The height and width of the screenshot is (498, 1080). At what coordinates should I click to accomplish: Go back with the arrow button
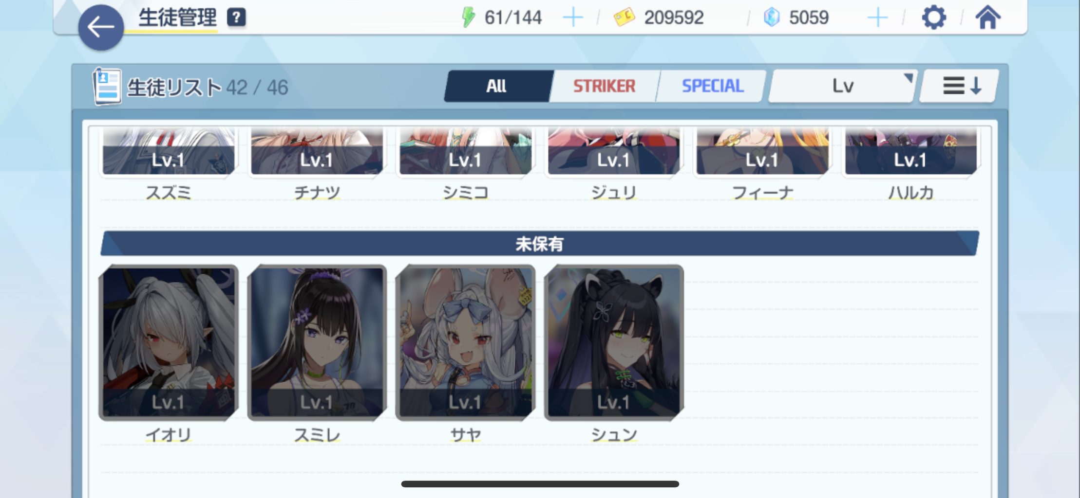pos(101,27)
